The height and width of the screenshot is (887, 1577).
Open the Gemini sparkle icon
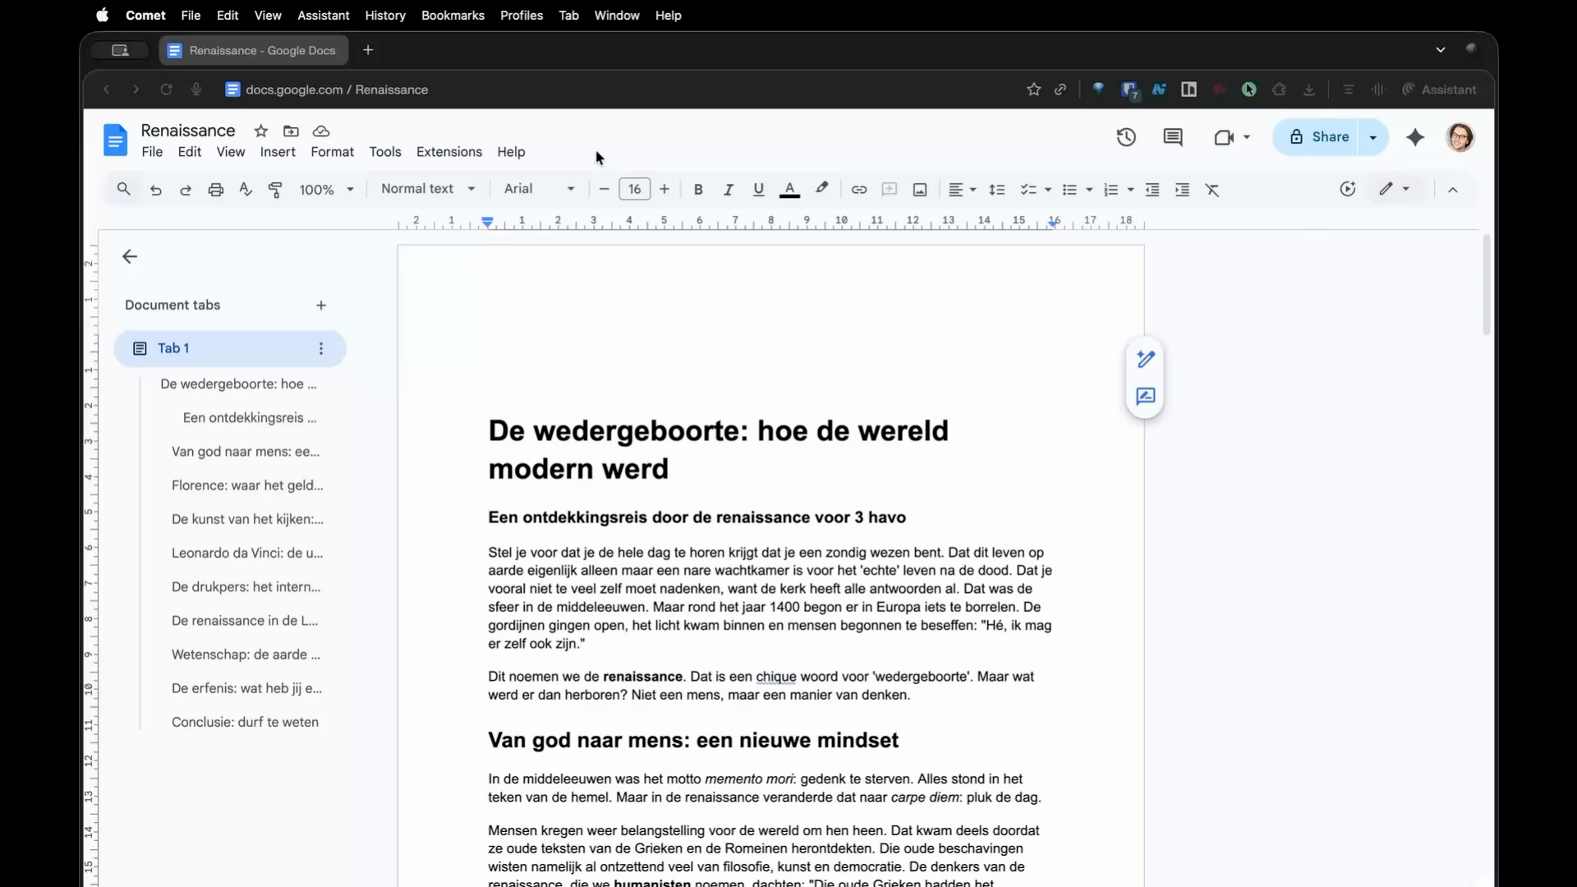[1415, 137]
